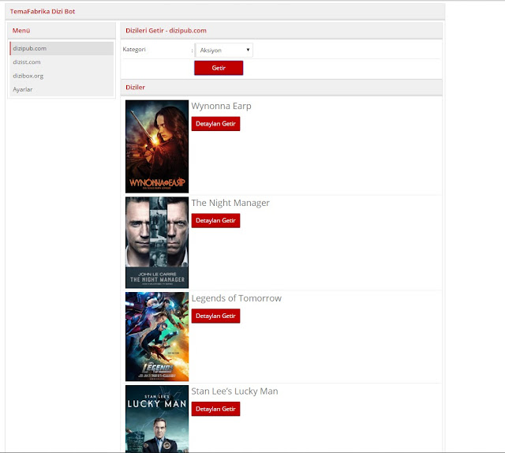The width and height of the screenshot is (505, 453).
Task: Click The Night Manager title text
Action: click(x=230, y=203)
